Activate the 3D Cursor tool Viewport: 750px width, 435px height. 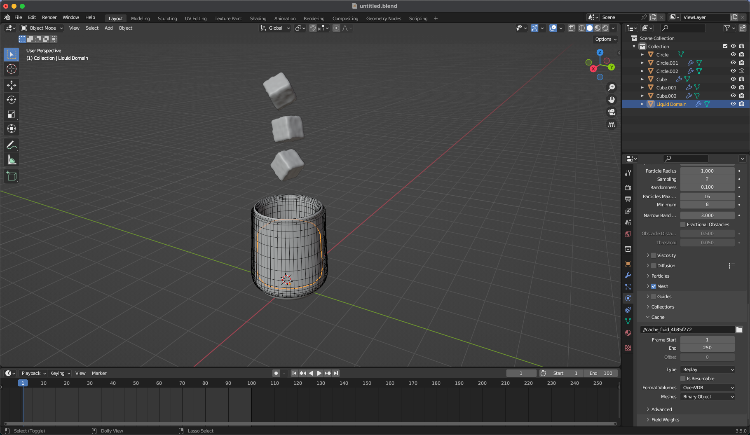(12, 69)
